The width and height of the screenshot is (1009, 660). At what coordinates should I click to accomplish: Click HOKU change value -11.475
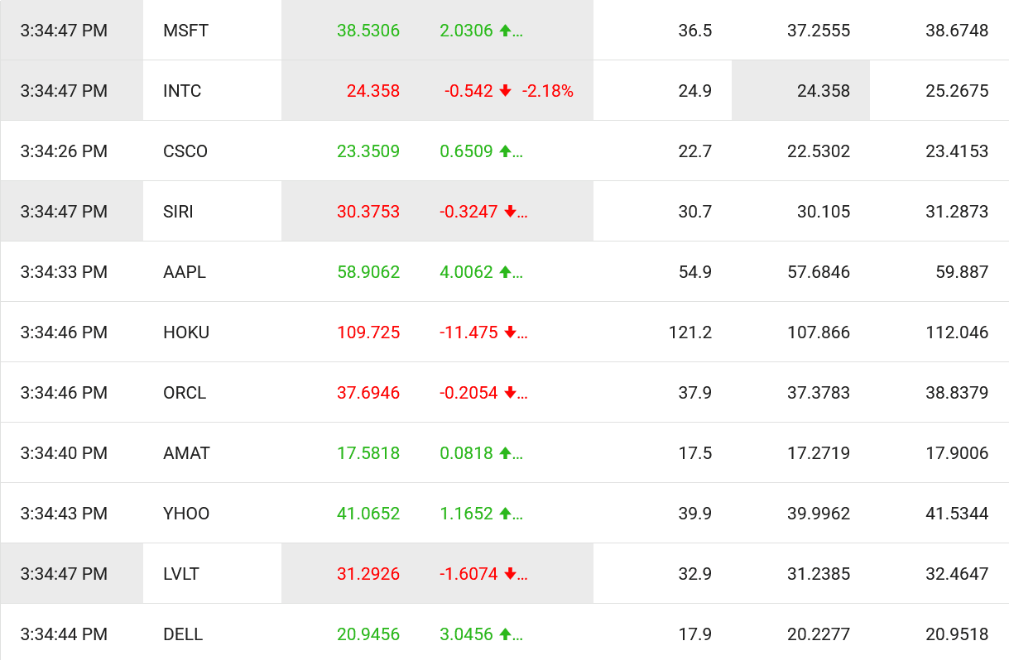468,332
